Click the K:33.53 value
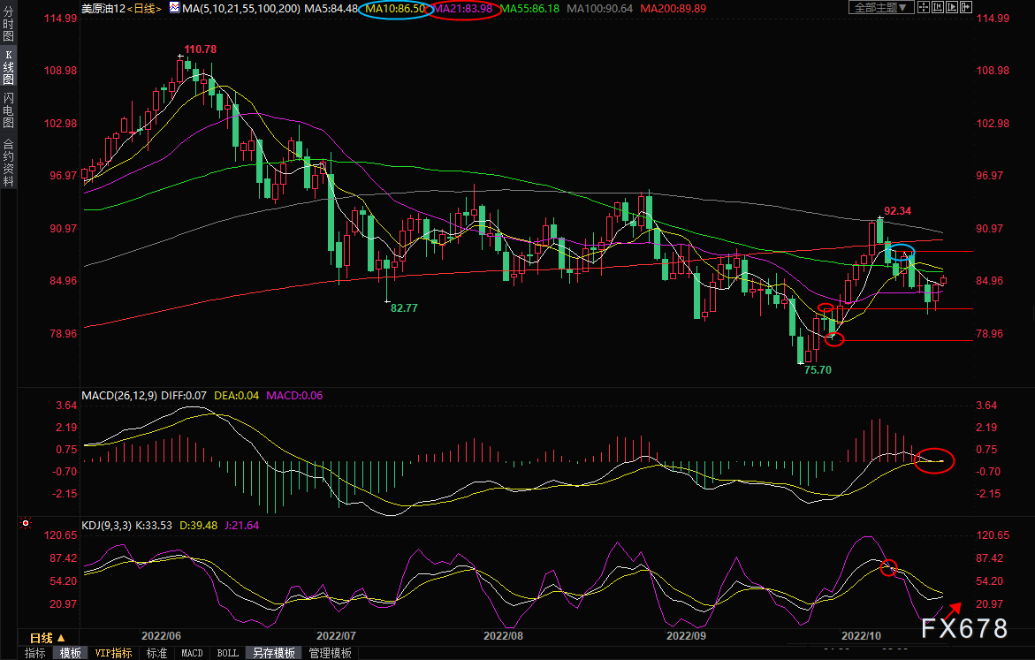 coord(154,526)
